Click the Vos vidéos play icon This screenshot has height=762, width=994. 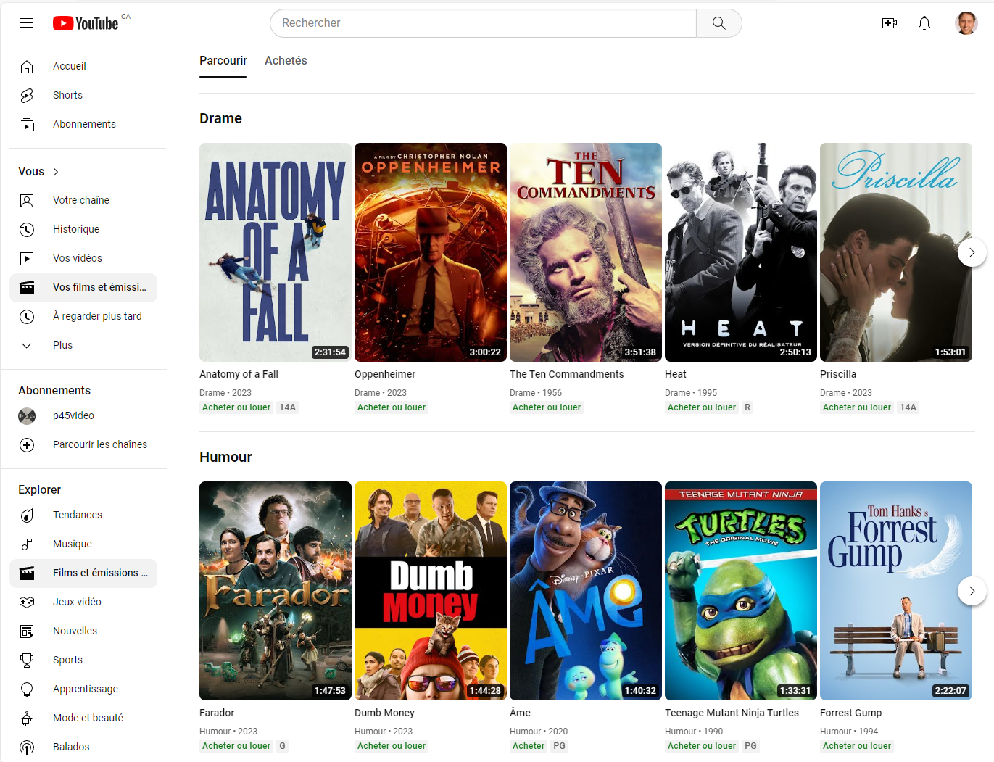(27, 258)
